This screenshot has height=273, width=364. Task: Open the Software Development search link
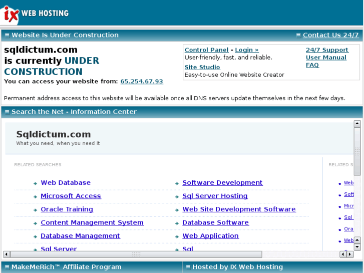tap(222, 183)
